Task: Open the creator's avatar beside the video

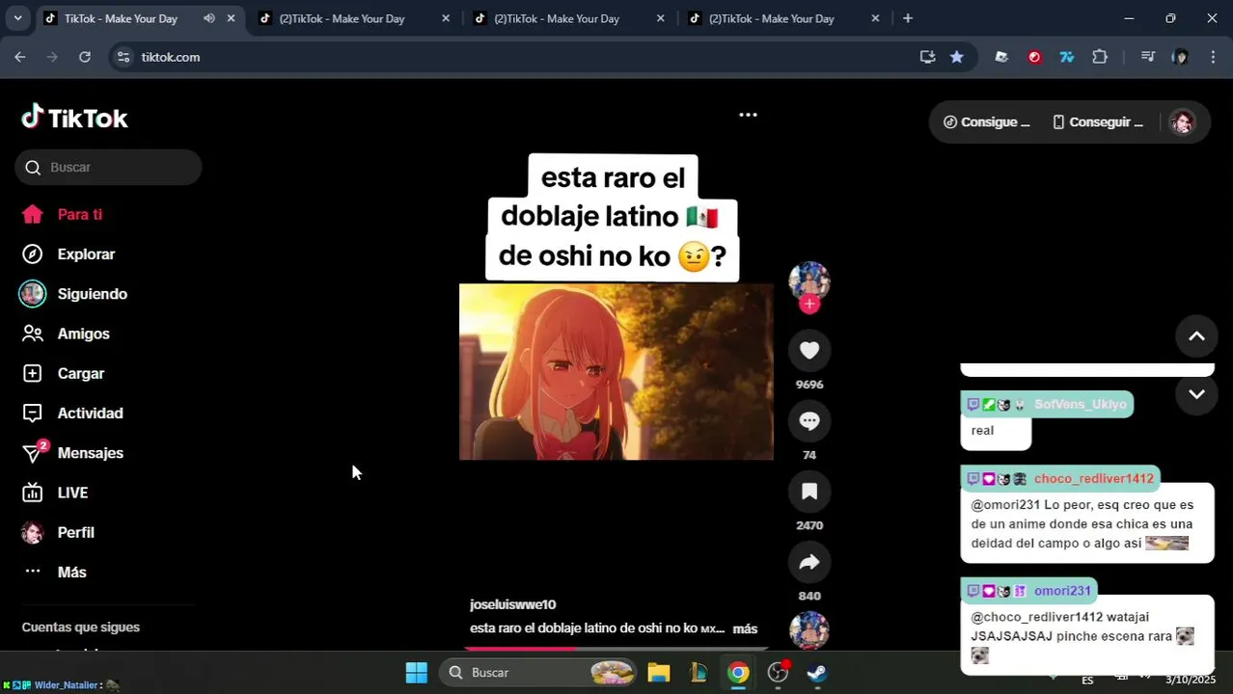Action: click(x=809, y=280)
